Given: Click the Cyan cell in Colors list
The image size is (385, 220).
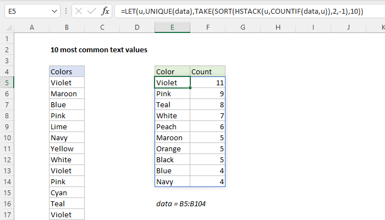Looking at the screenshot, I should click(x=67, y=193).
